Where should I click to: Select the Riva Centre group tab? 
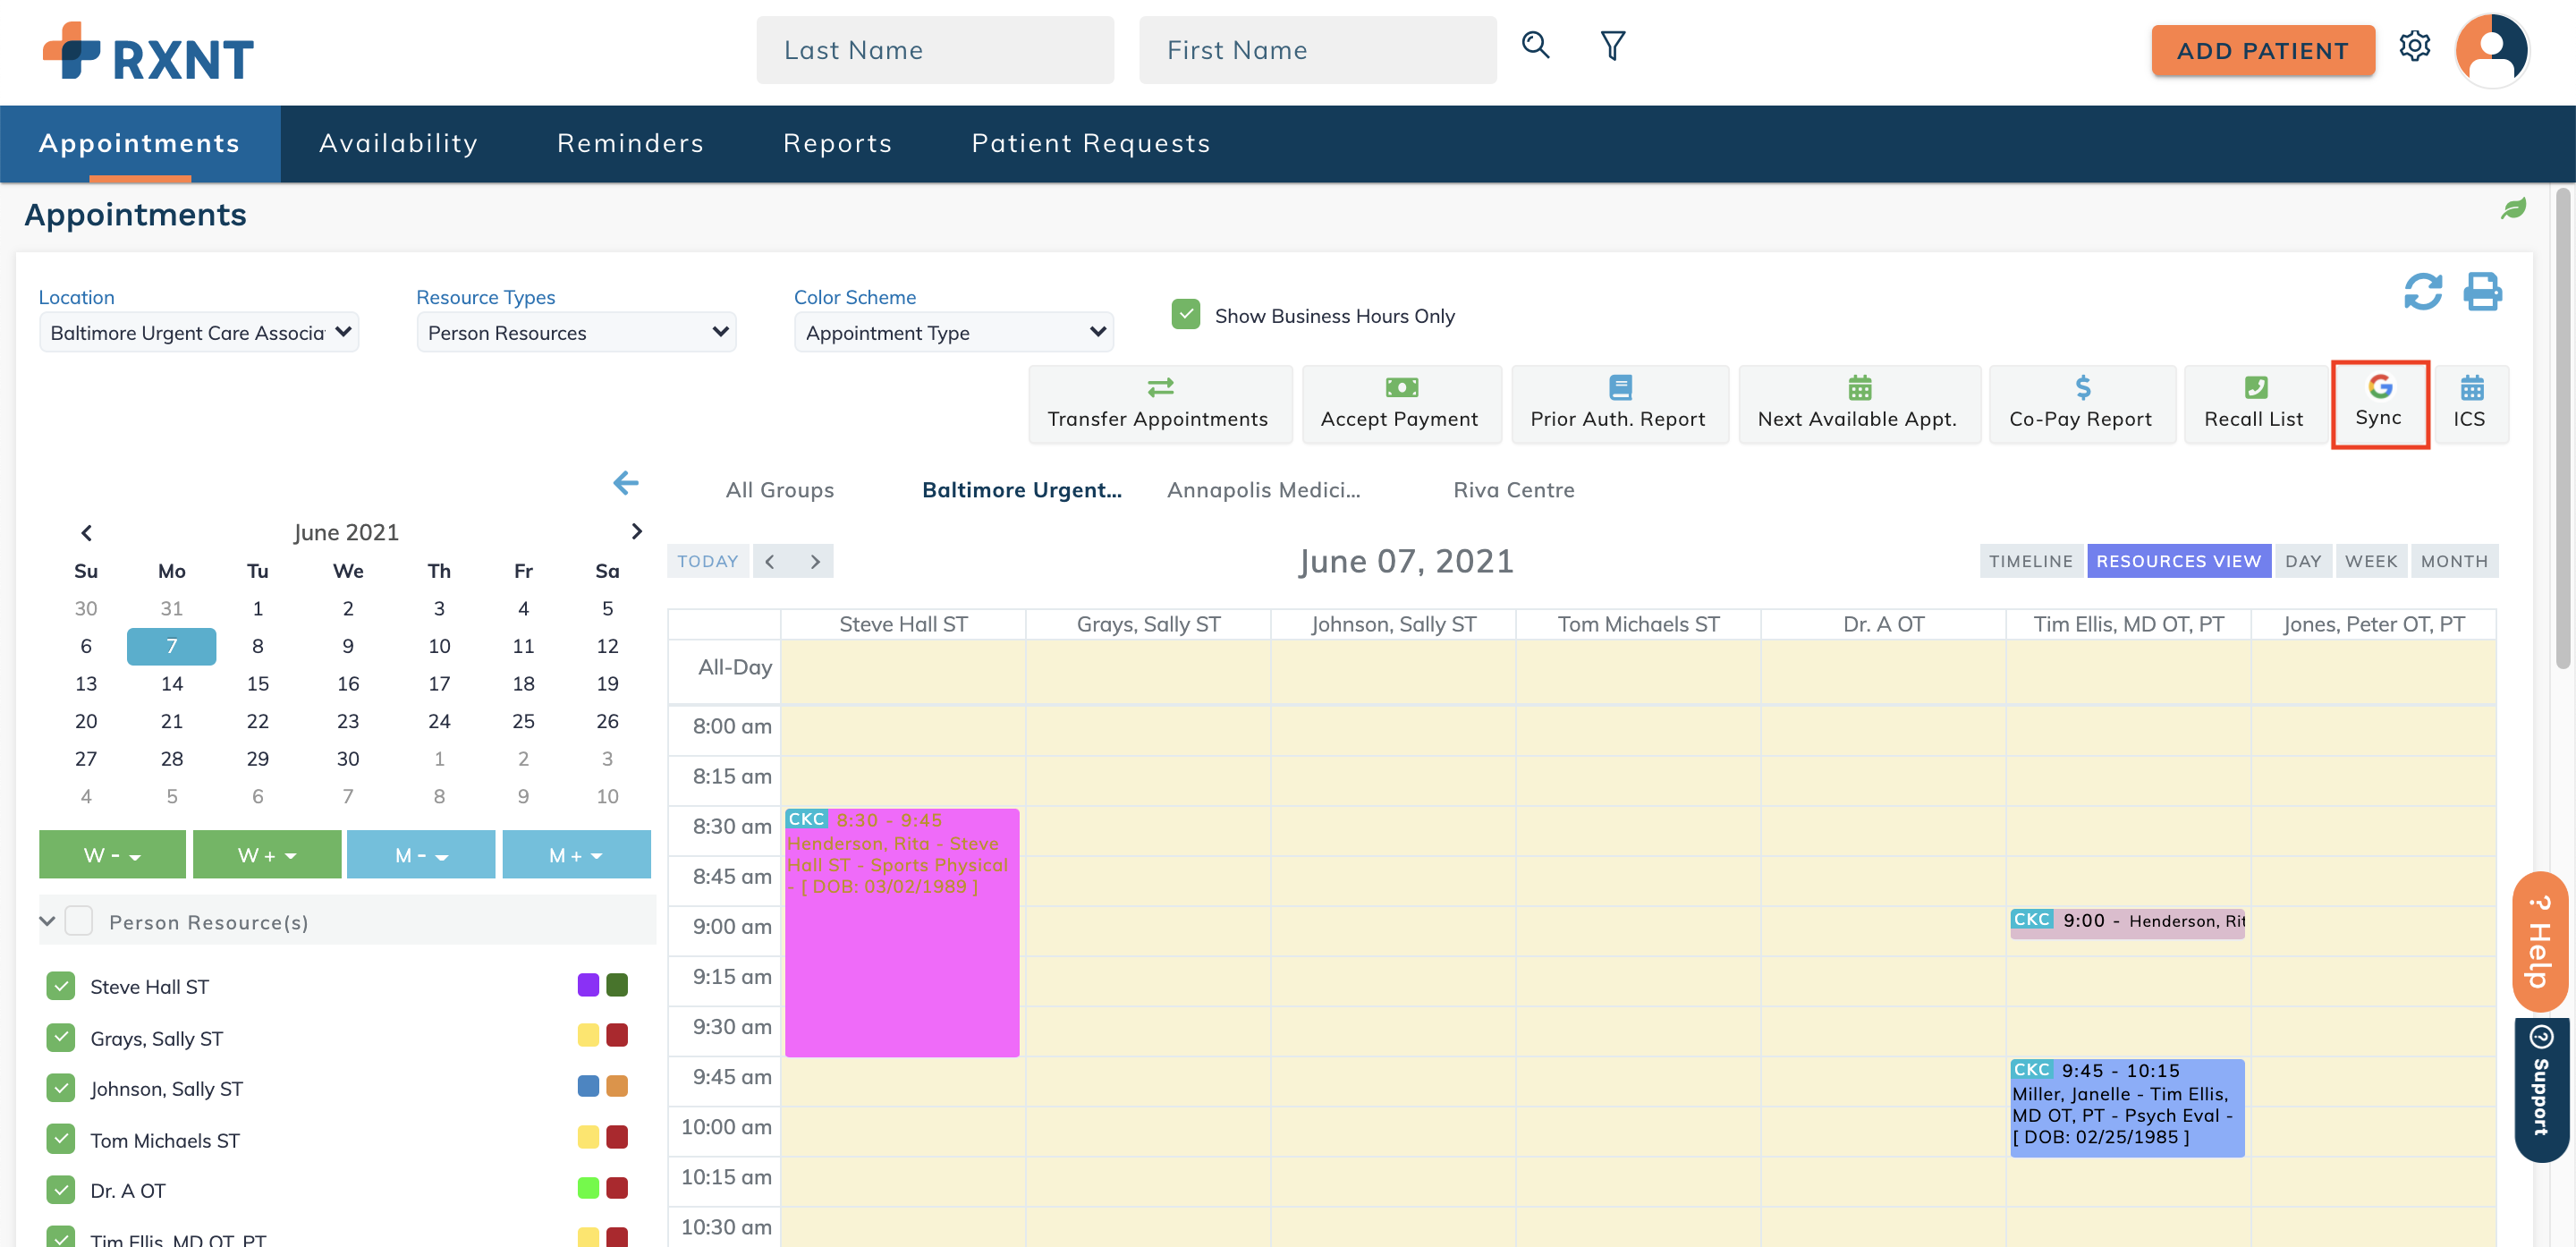click(1513, 490)
